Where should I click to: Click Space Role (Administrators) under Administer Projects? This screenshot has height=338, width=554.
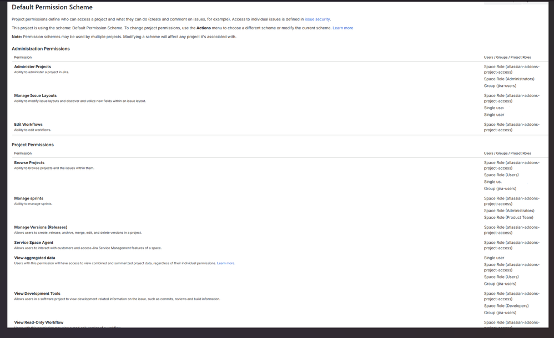pyautogui.click(x=509, y=79)
